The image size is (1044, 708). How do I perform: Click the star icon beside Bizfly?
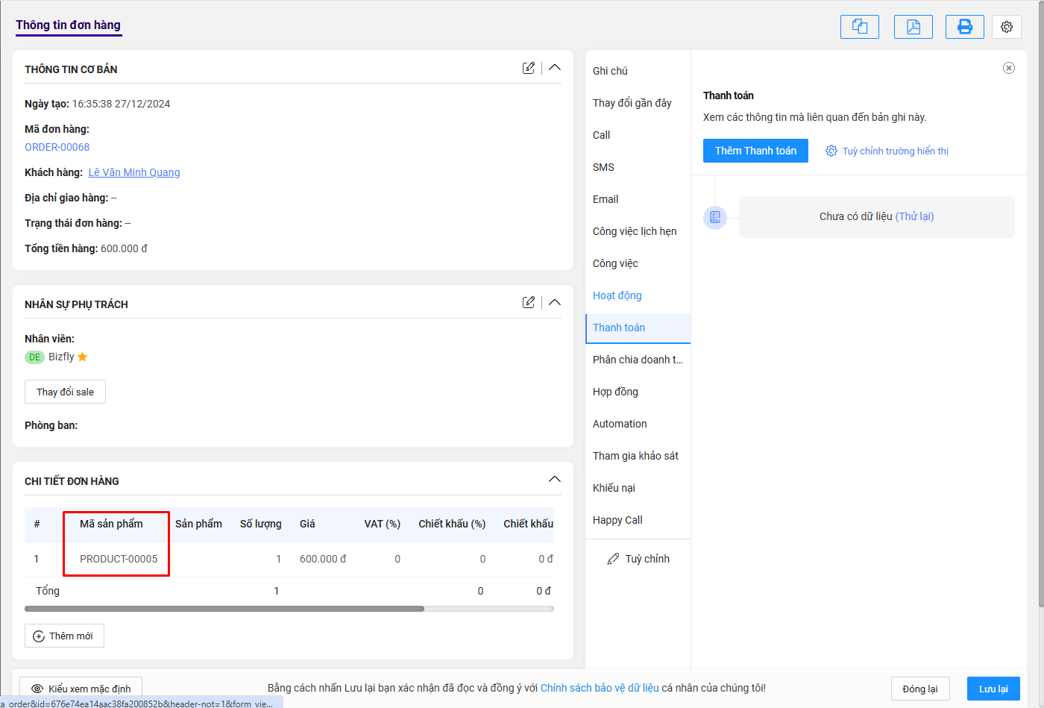(83, 357)
